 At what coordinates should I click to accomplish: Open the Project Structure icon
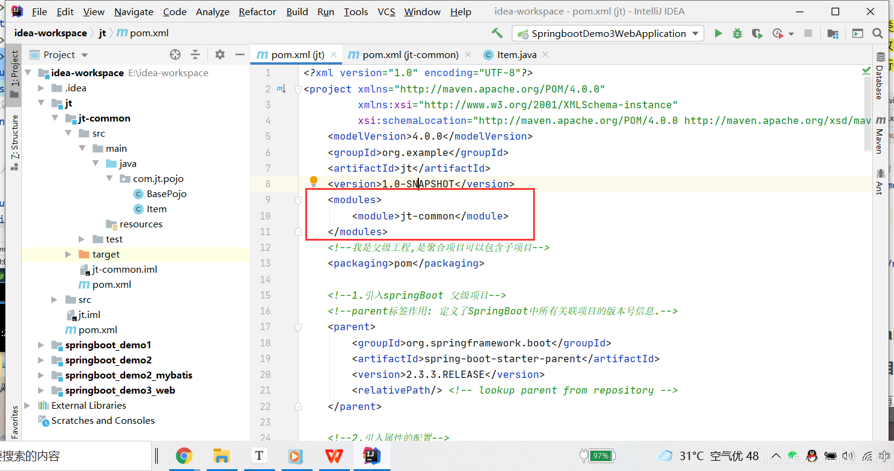click(x=832, y=33)
